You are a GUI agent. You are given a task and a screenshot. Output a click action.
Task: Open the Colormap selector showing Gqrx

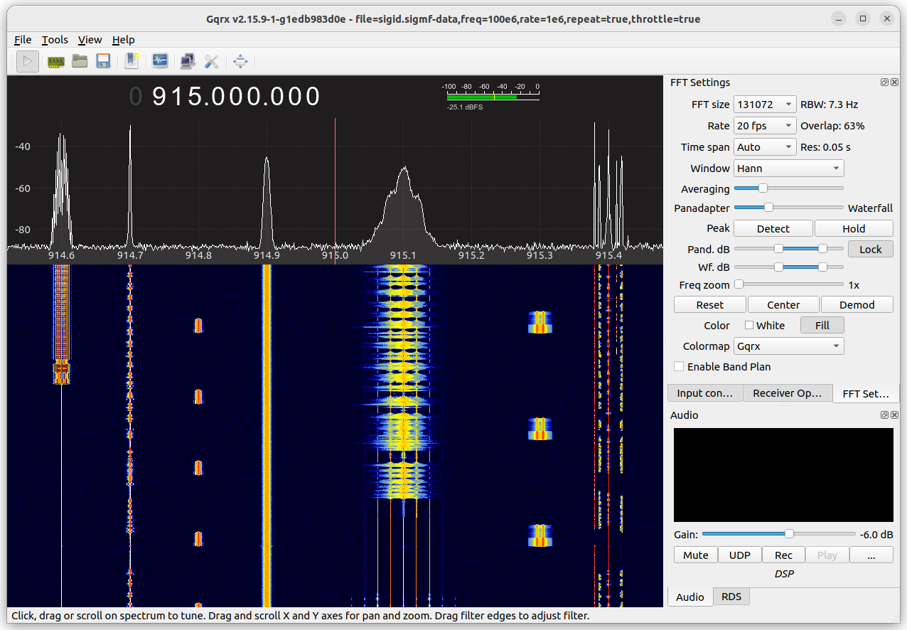pyautogui.click(x=788, y=346)
